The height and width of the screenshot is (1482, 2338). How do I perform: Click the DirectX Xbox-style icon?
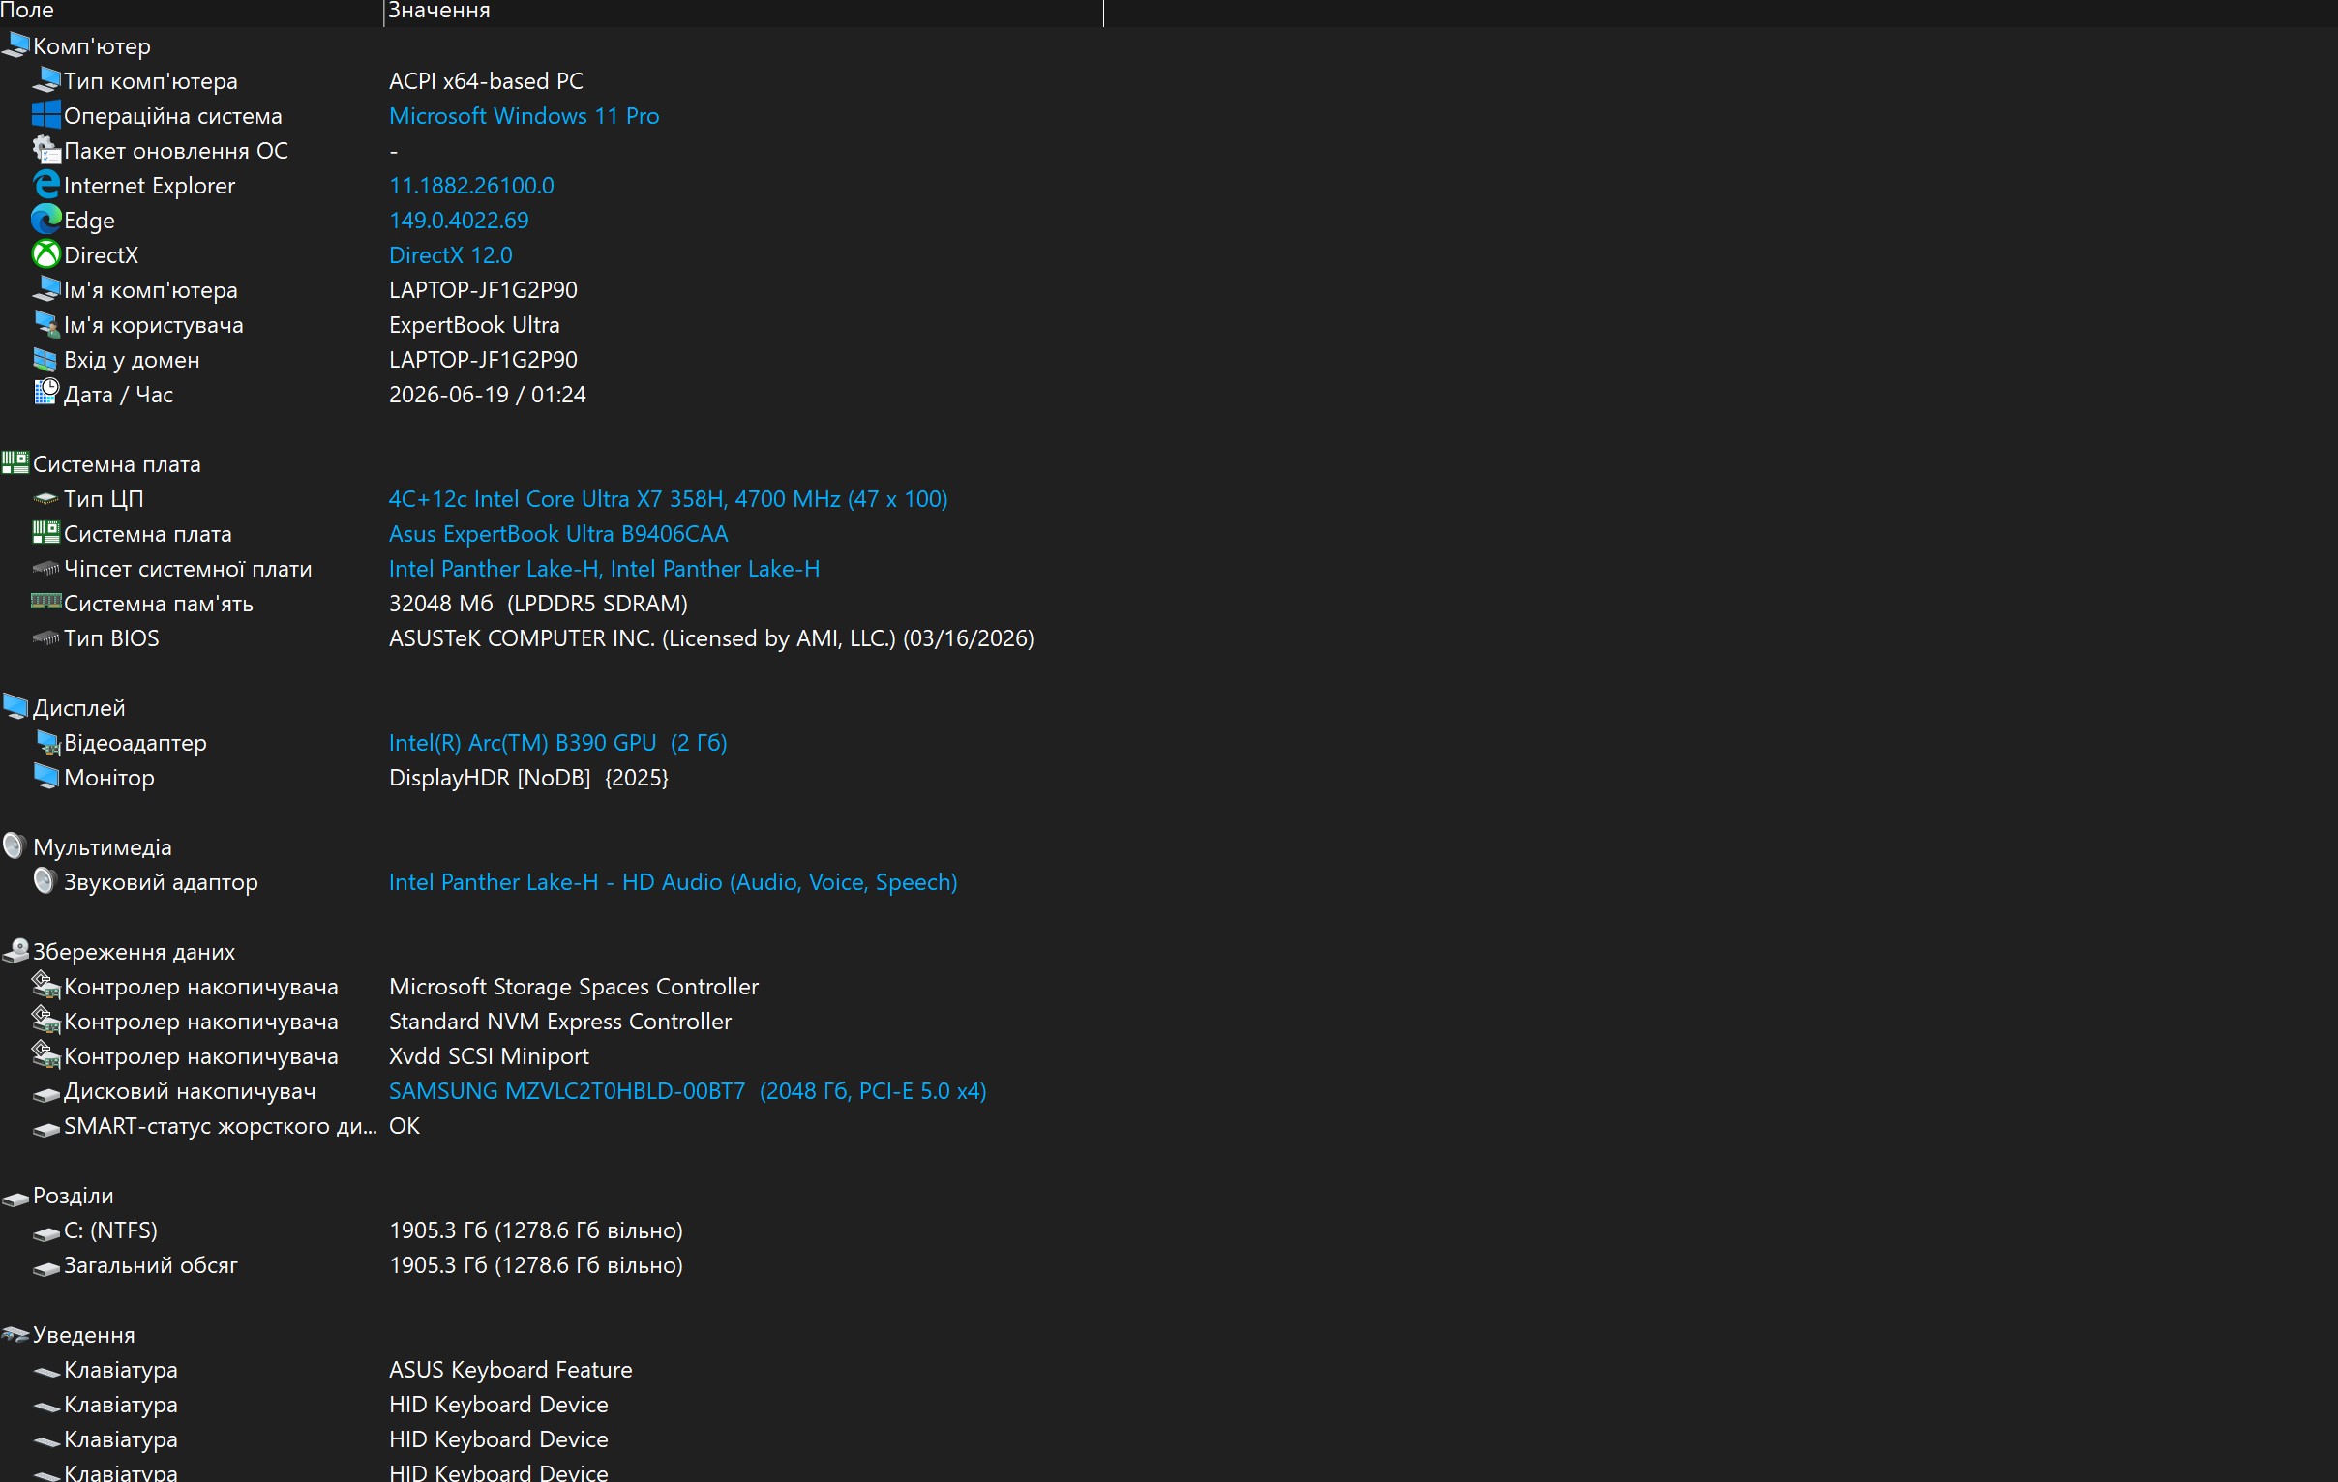[x=45, y=254]
